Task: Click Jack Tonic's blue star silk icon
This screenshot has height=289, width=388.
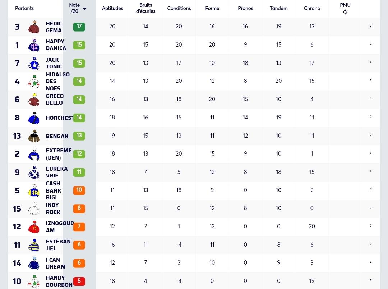Action: coord(34,63)
